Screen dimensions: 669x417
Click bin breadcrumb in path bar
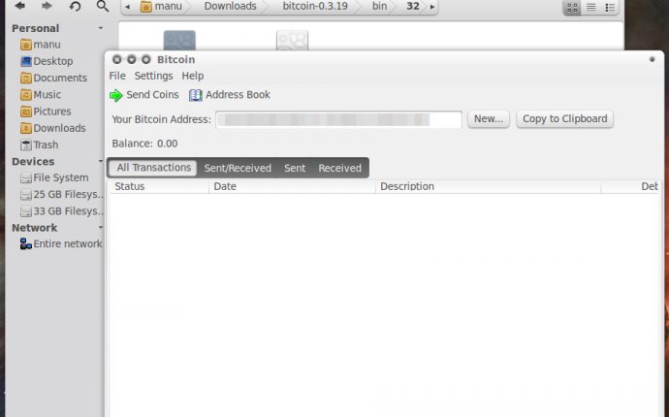click(380, 7)
